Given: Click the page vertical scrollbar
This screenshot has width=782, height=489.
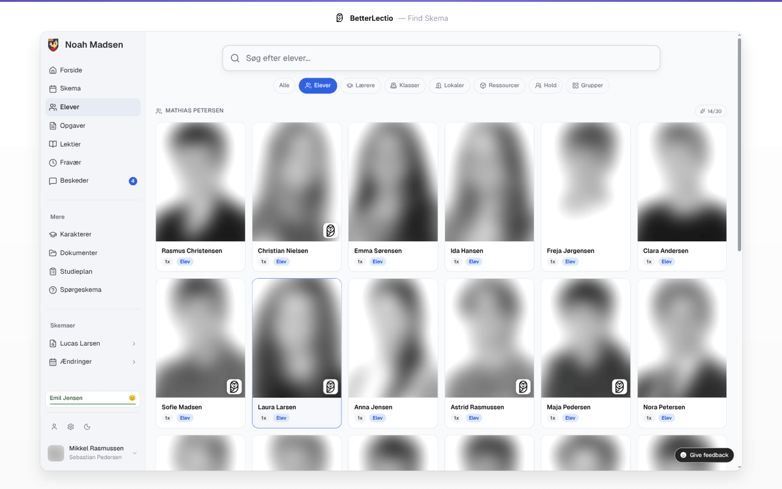Looking at the screenshot, I should (739, 144).
